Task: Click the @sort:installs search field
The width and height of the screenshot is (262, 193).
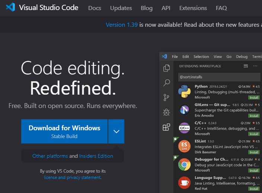Action: click(x=220, y=77)
